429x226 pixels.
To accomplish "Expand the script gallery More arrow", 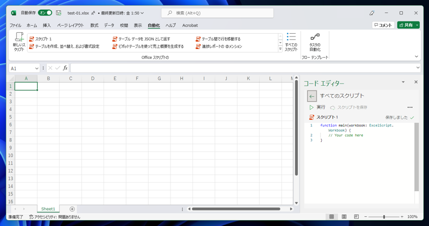I will click(280, 49).
